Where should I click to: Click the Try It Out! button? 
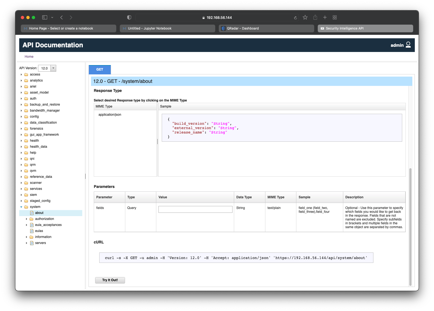coord(110,280)
